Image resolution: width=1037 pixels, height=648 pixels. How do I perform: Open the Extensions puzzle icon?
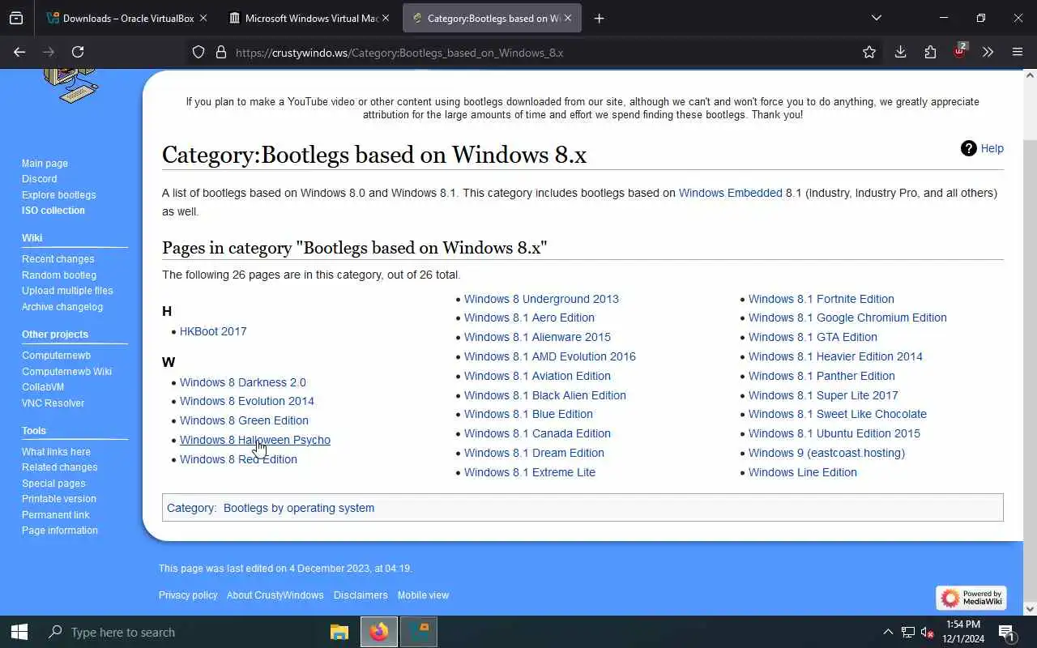pos(930,52)
